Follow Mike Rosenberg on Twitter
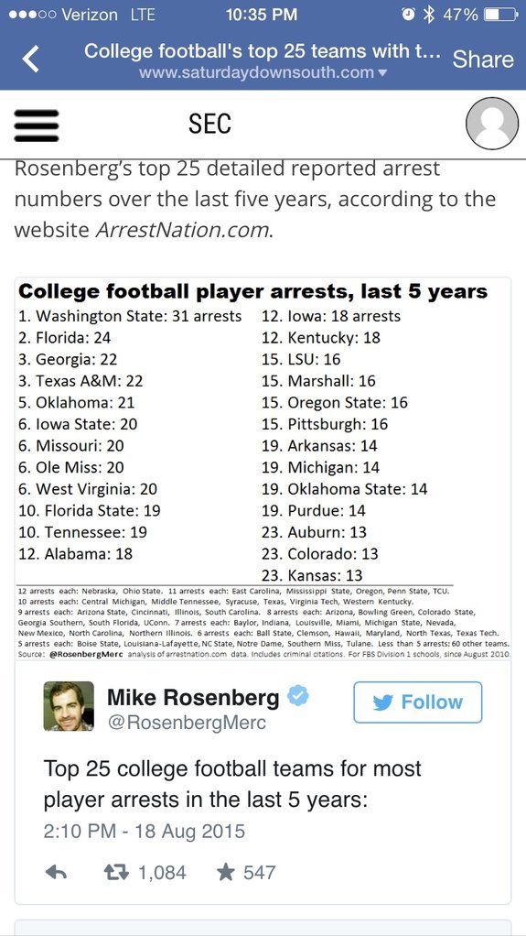The height and width of the screenshot is (936, 526). coord(417,702)
